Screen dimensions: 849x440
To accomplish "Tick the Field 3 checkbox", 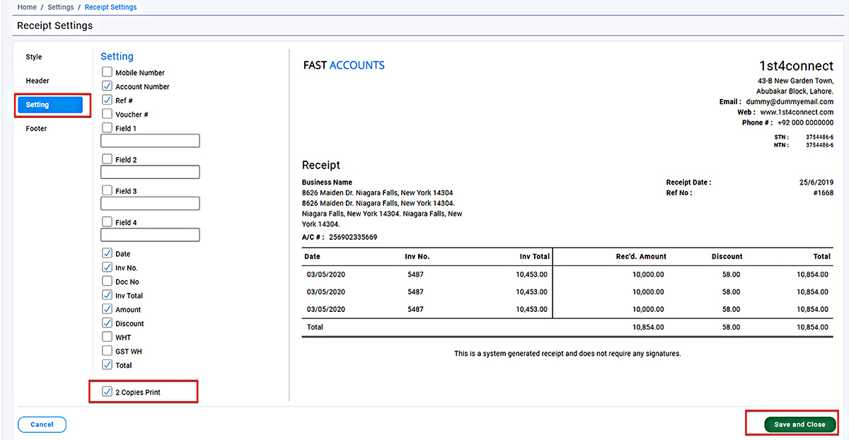I will [x=108, y=190].
